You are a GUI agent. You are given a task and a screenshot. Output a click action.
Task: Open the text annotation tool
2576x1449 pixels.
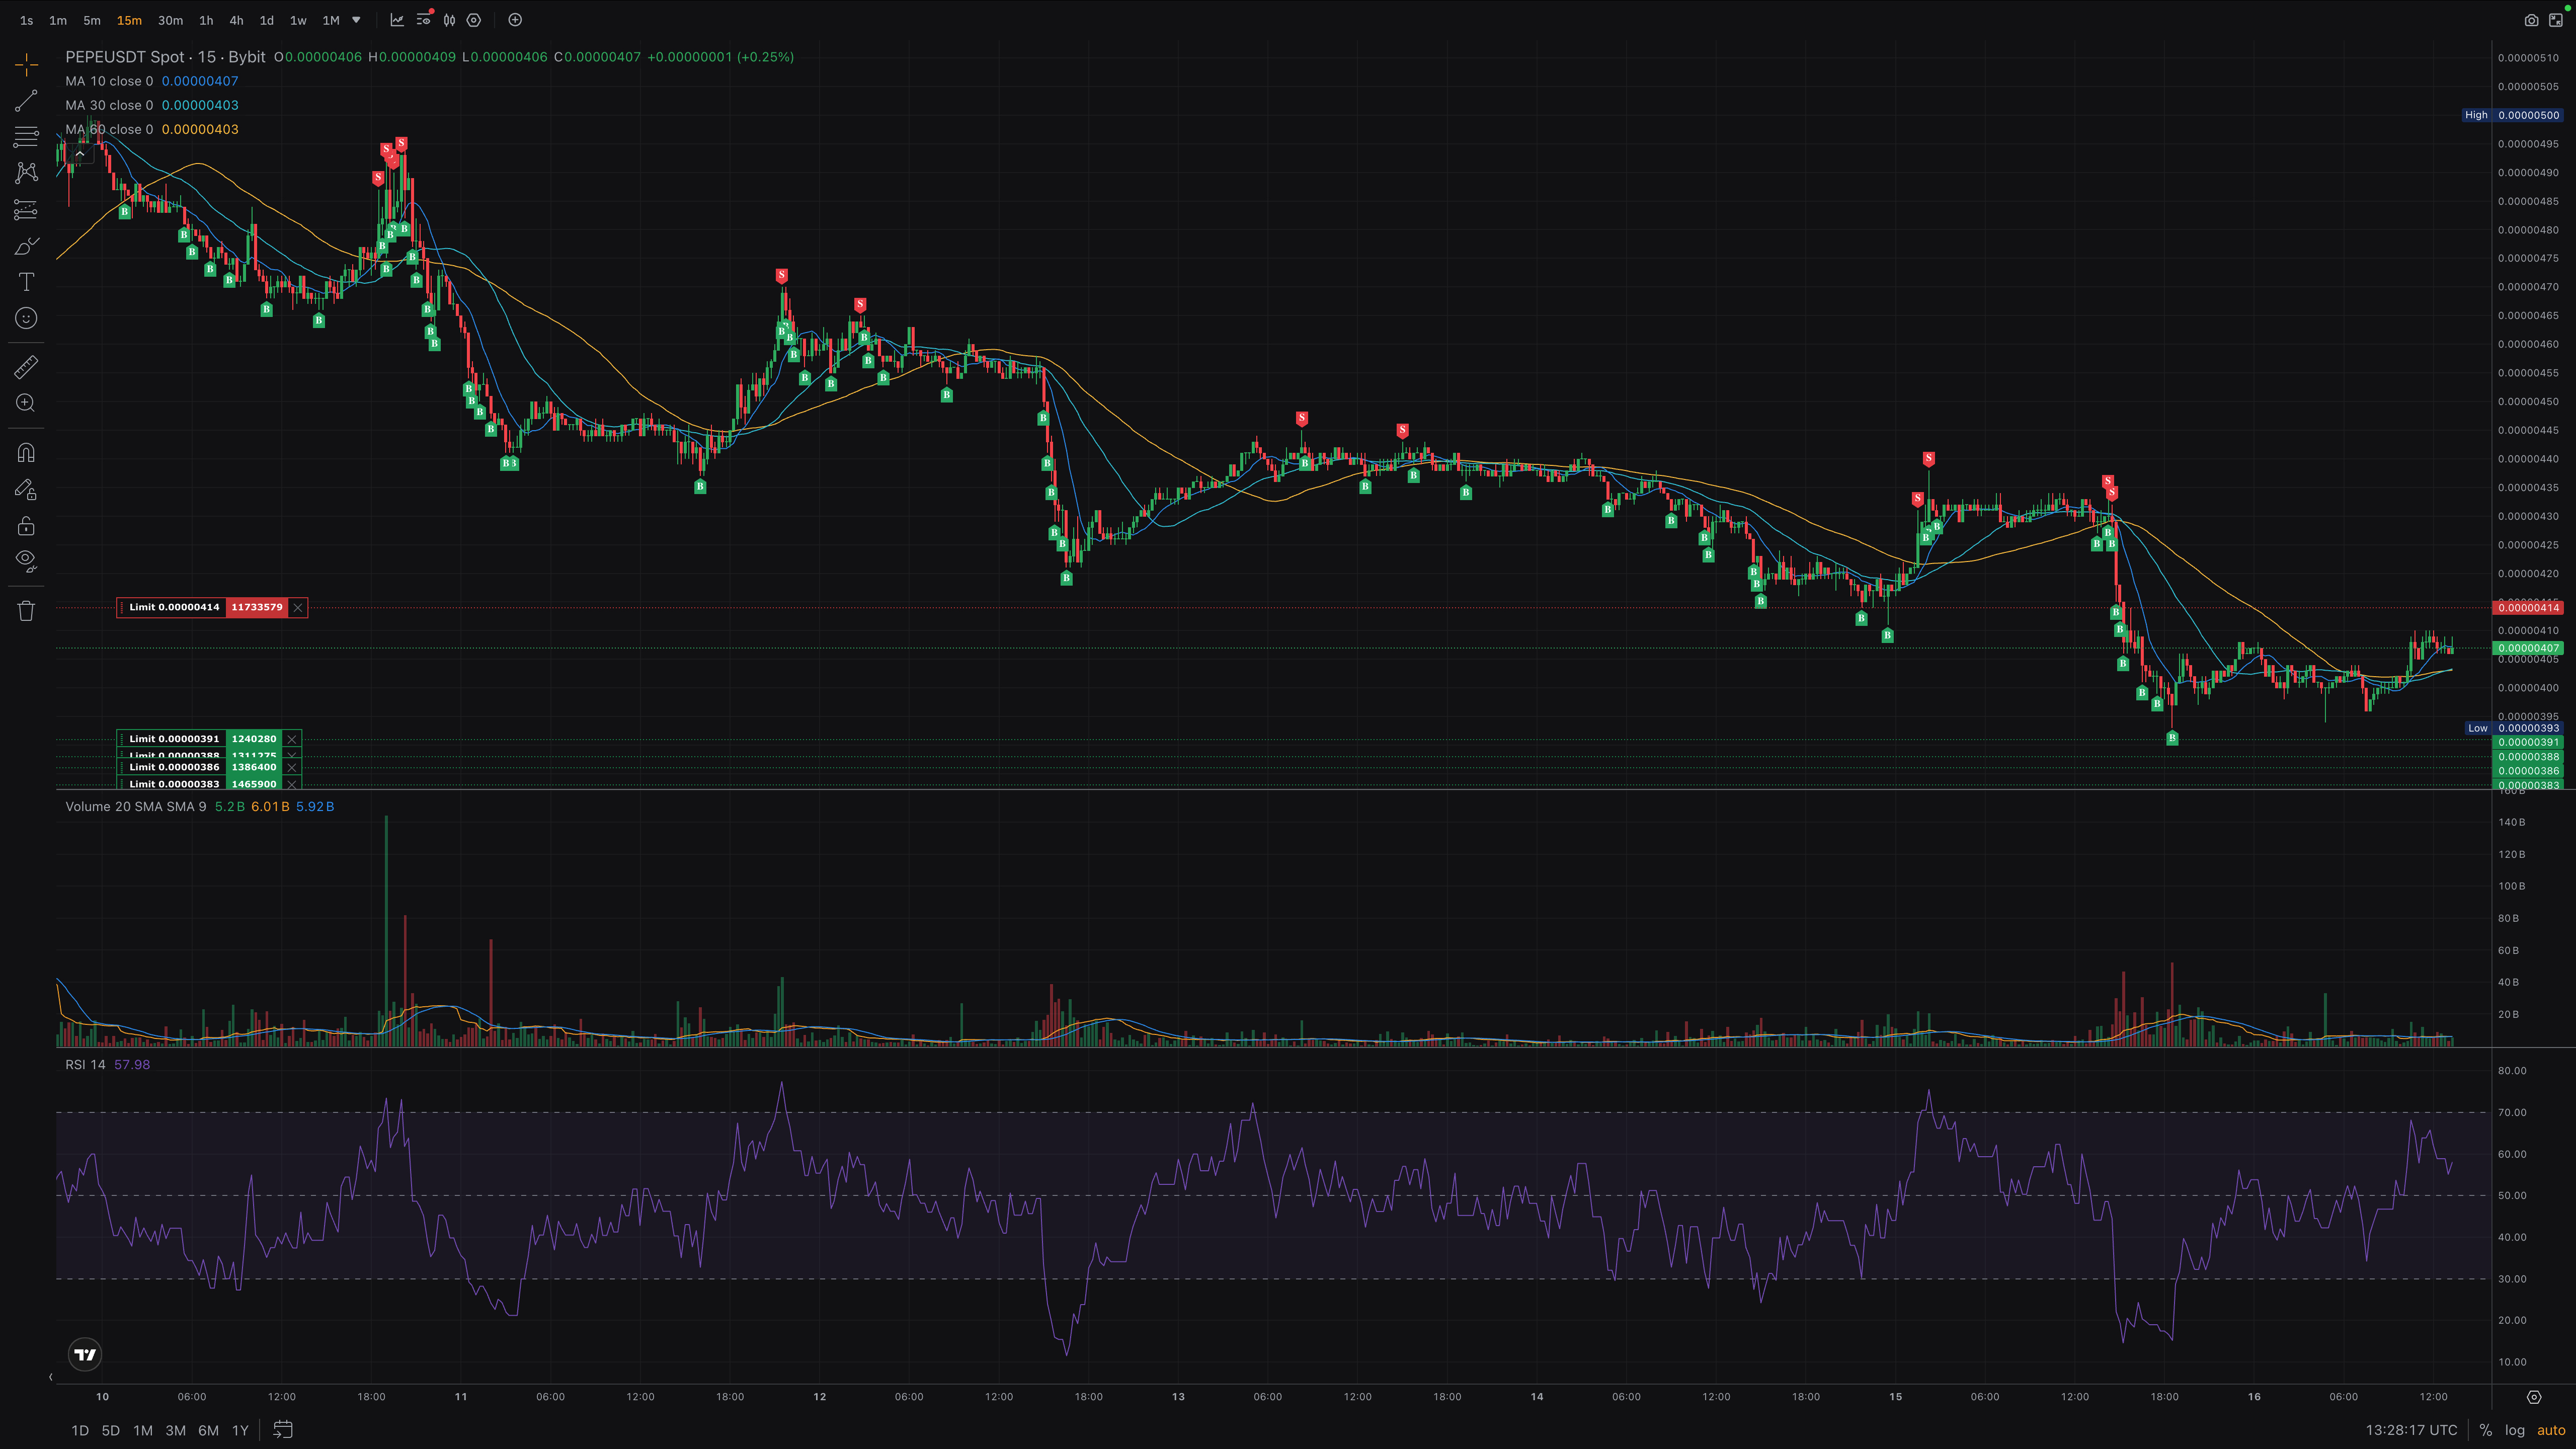[x=26, y=282]
